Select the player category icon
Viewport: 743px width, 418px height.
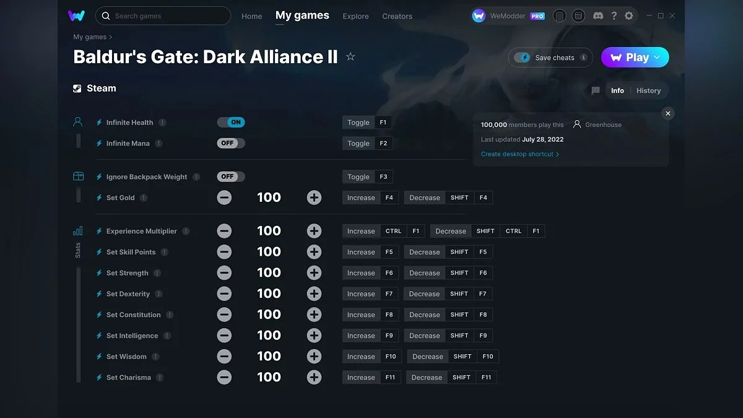[78, 122]
